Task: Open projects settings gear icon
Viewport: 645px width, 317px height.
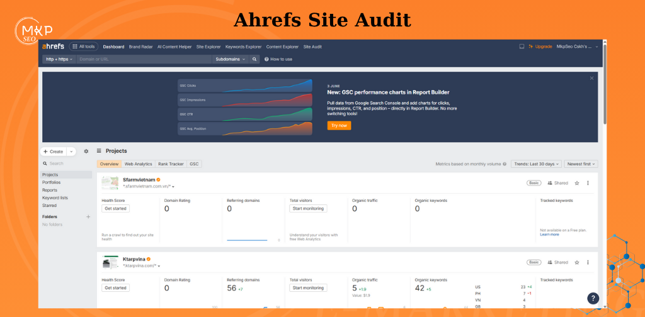Action: (86, 151)
